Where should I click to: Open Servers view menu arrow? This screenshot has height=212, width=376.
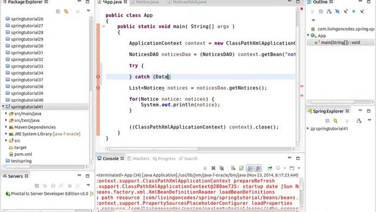click(x=88, y=185)
